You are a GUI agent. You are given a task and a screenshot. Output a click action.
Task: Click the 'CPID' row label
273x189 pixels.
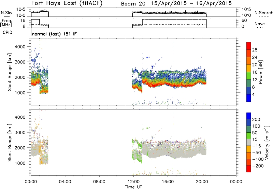8,32
